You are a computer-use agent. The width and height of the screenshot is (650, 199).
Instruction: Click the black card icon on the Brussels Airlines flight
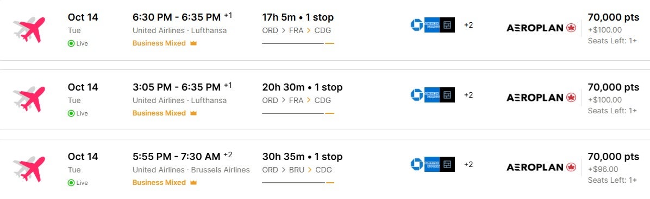447,164
